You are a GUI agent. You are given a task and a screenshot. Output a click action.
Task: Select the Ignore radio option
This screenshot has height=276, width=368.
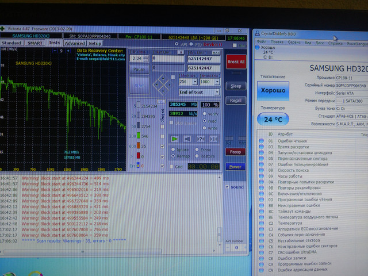[x=173, y=149]
